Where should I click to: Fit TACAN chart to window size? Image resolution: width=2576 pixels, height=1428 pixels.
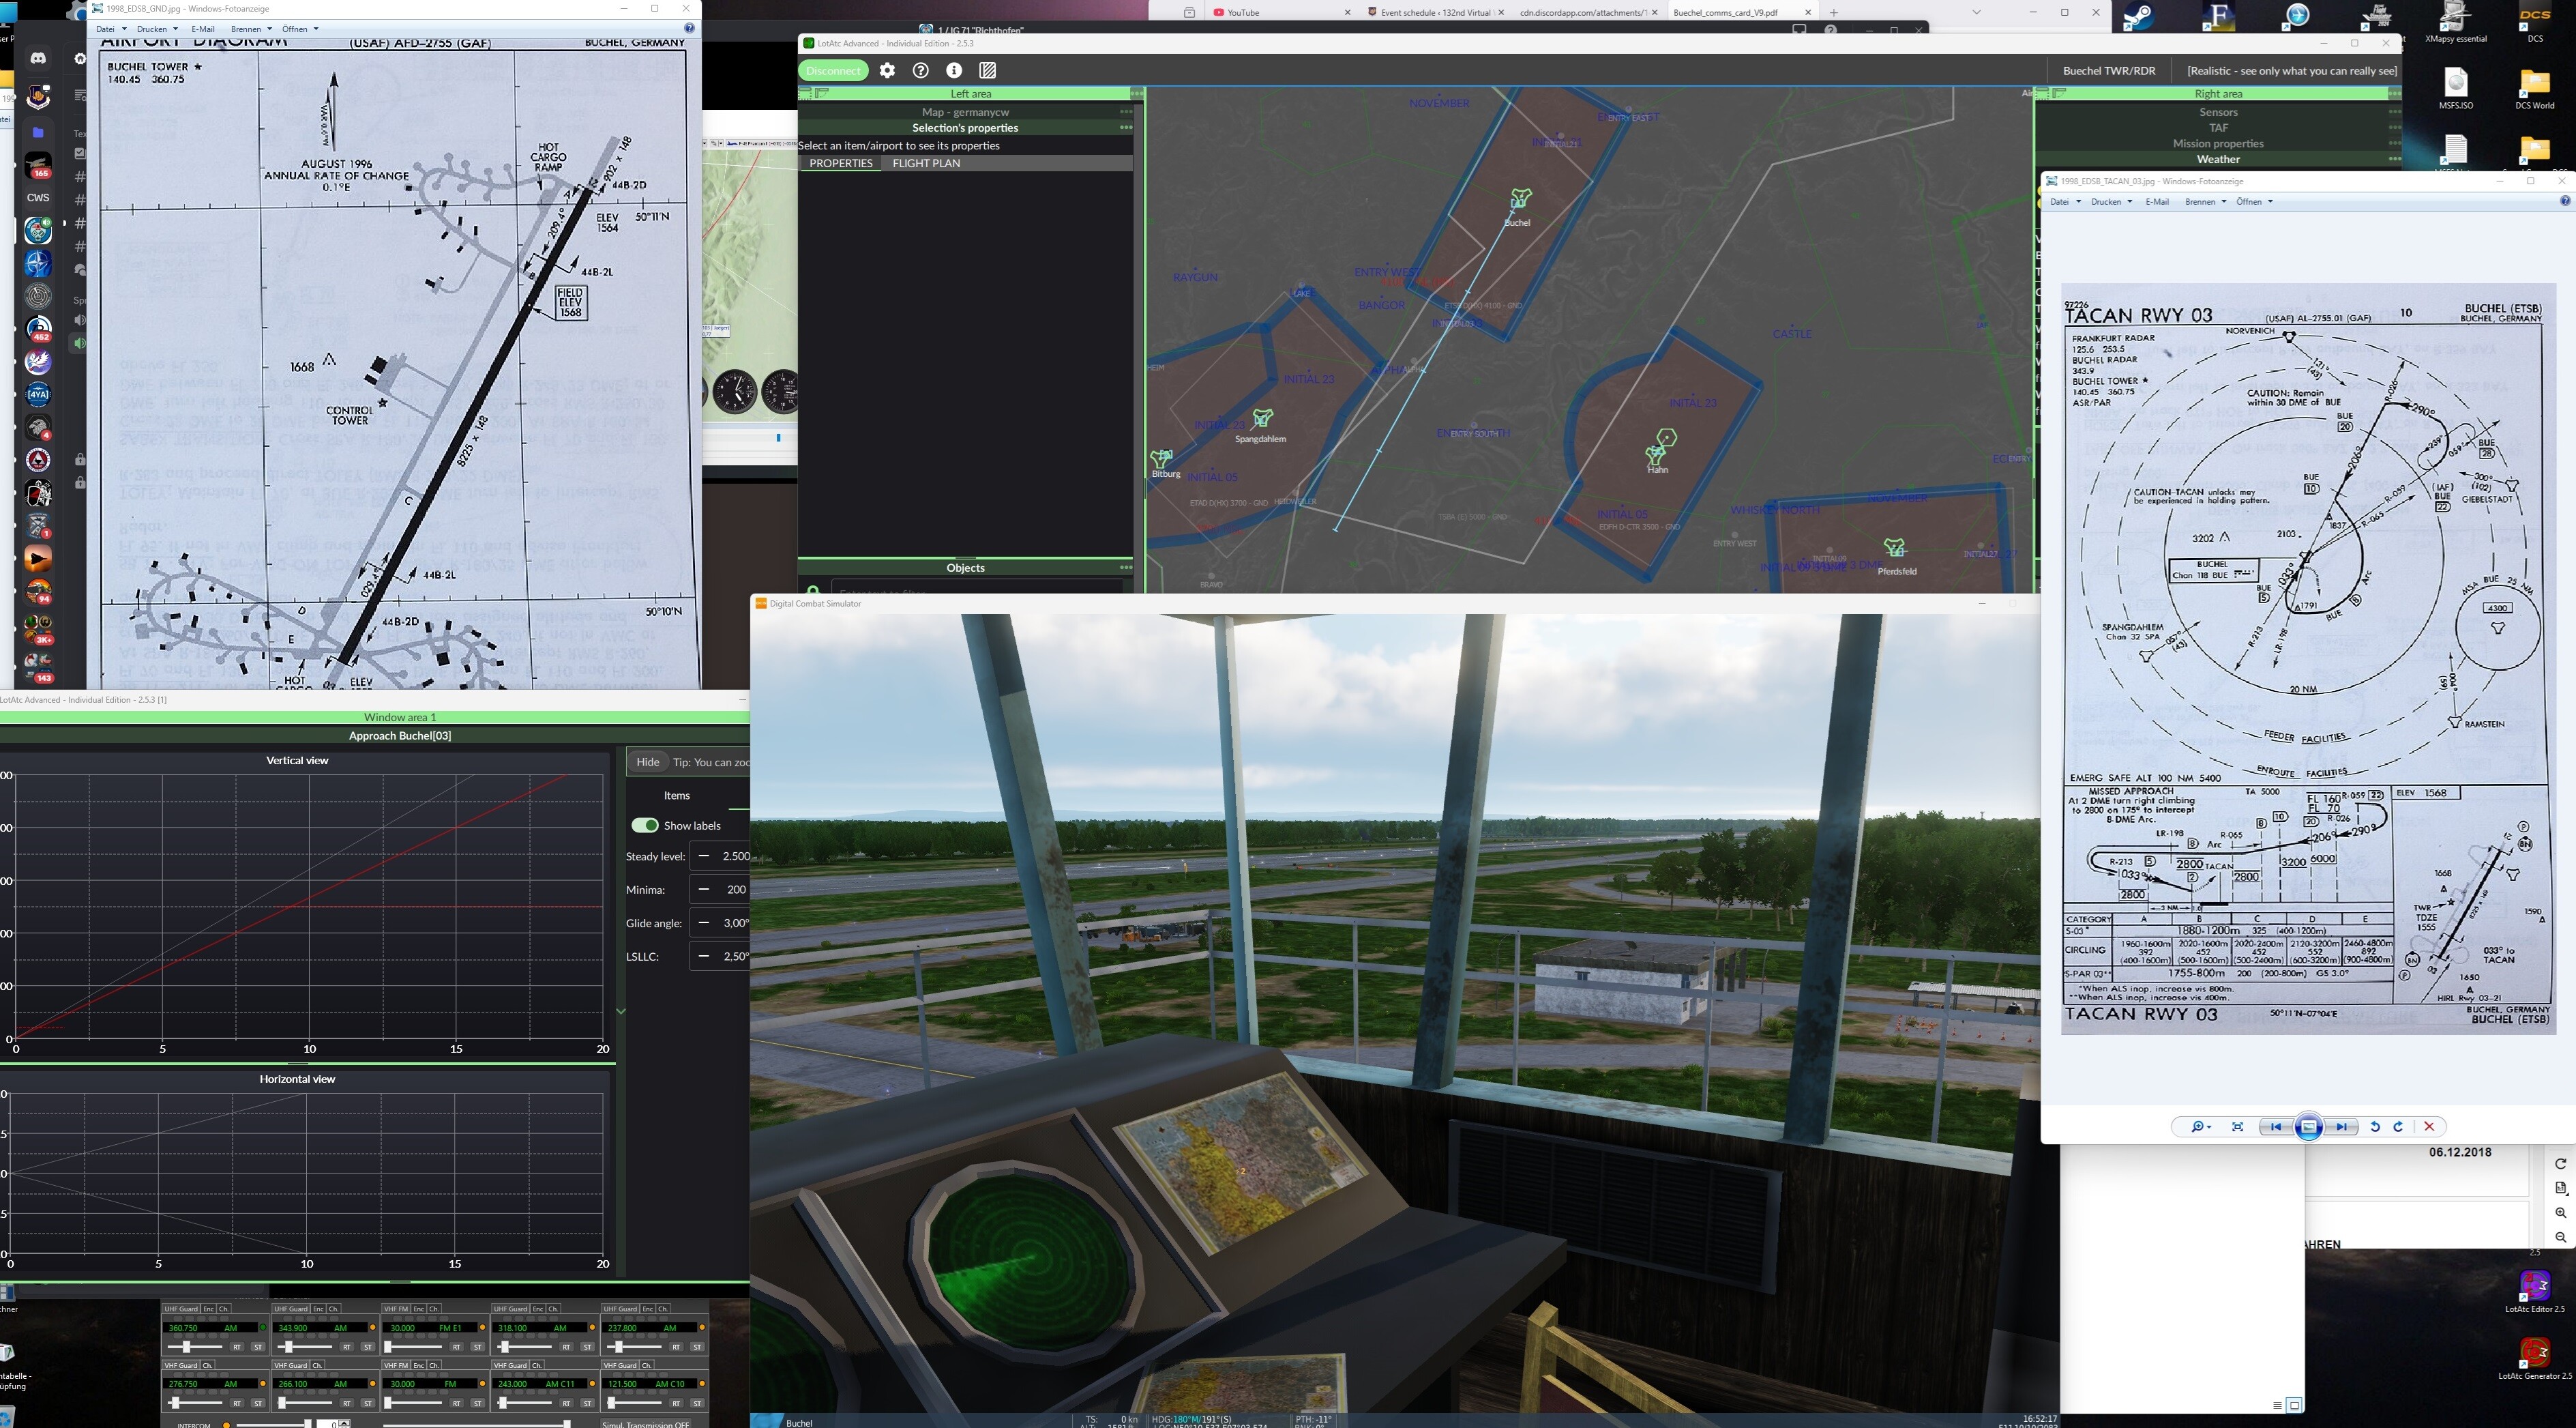pyautogui.click(x=2237, y=1127)
